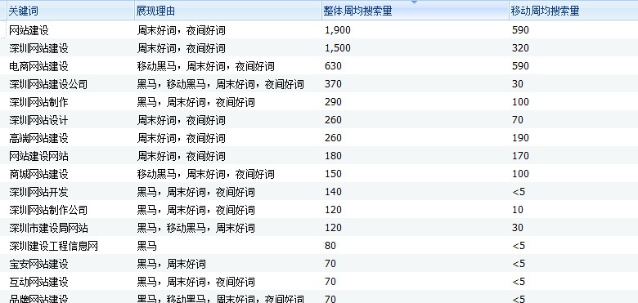Select the 电商网站建设 keyword
This screenshot has height=303, width=638.
coord(38,66)
